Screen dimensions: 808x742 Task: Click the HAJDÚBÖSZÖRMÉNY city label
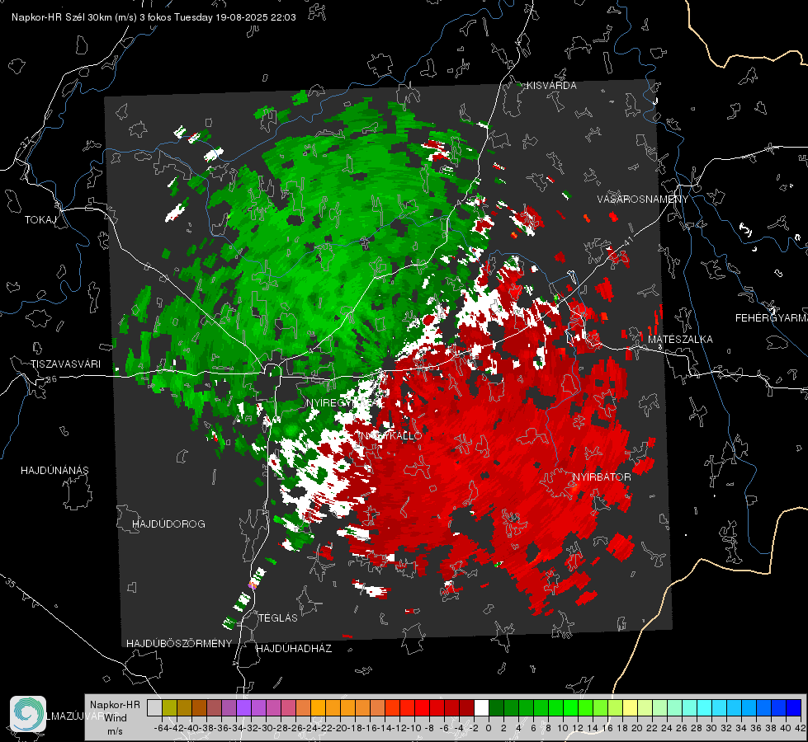179,644
